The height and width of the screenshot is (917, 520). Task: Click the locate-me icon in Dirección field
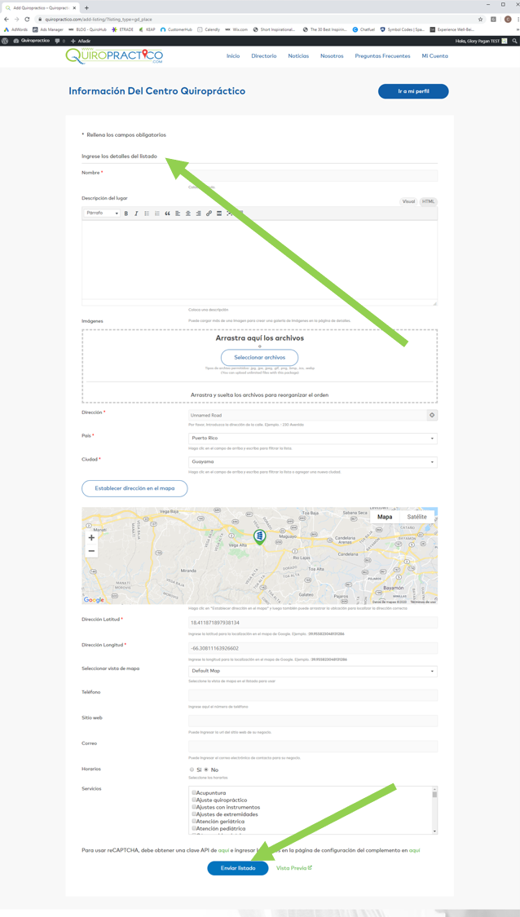coord(432,415)
